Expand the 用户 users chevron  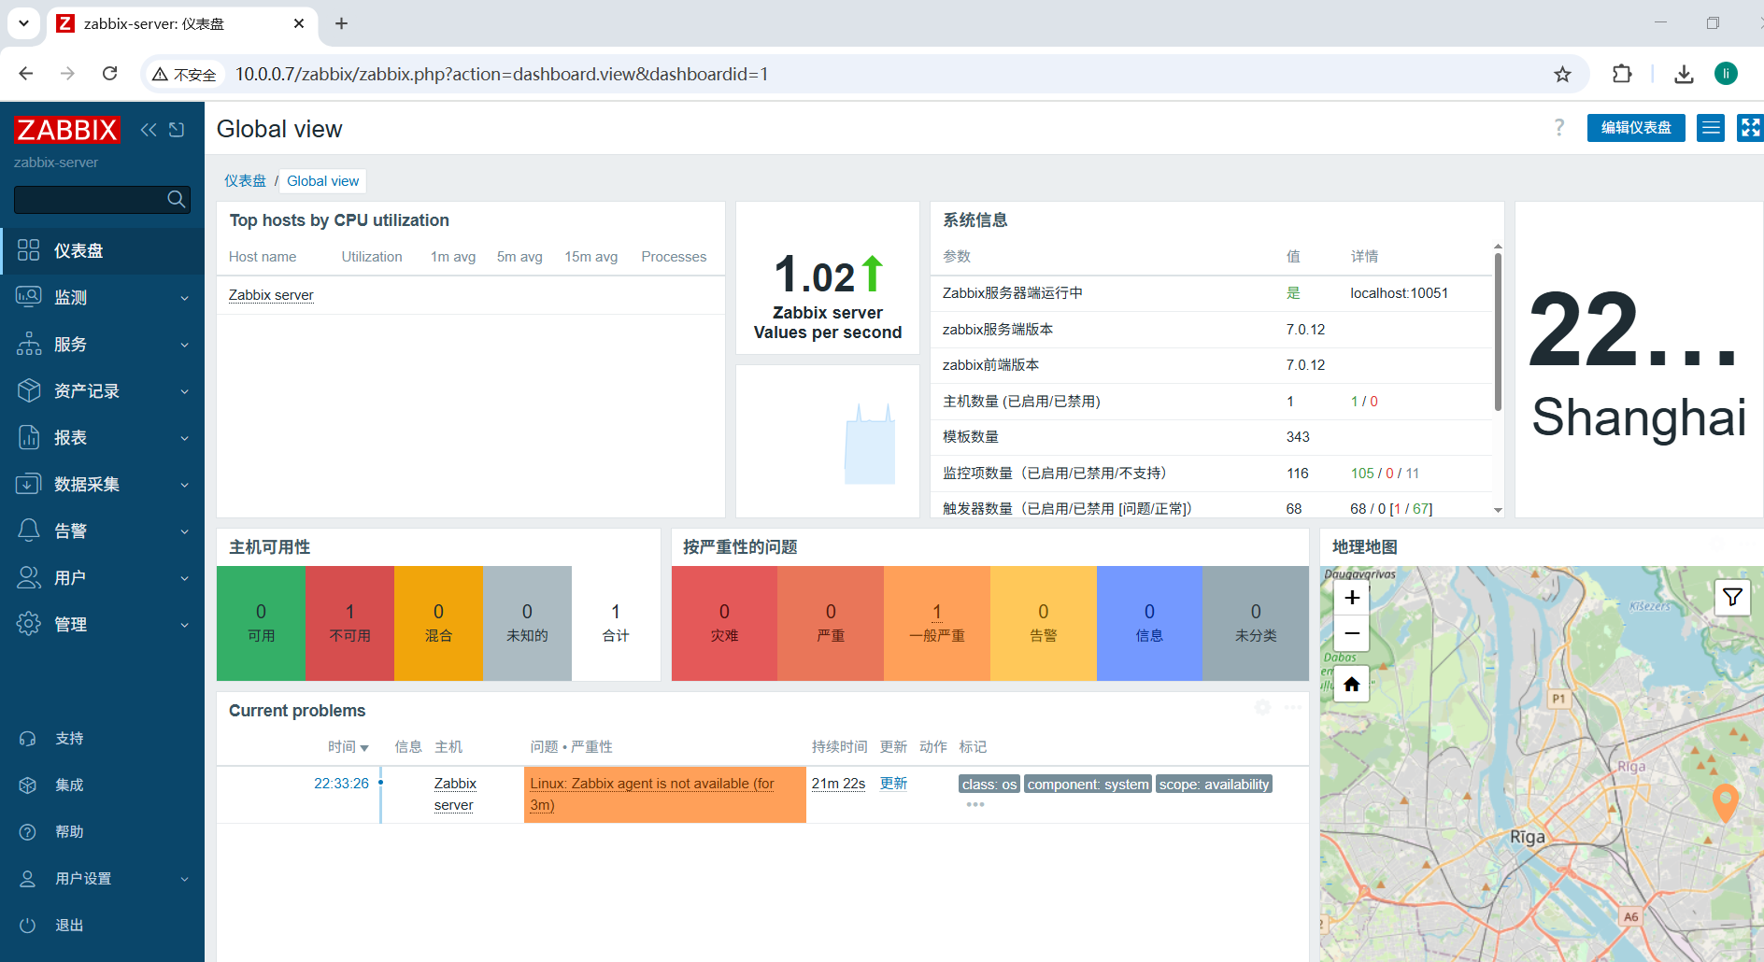184,578
